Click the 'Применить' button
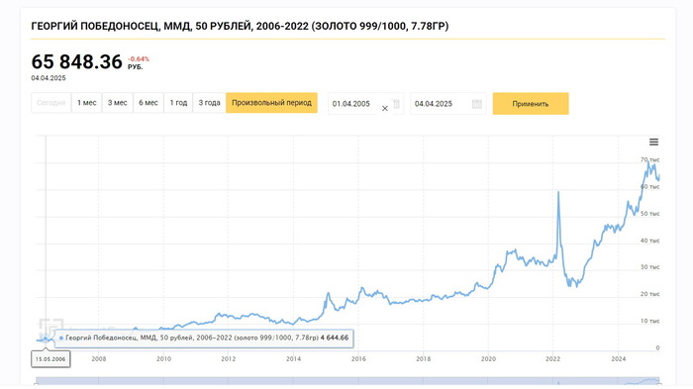Screen dimensions: 693x389 click(531, 104)
